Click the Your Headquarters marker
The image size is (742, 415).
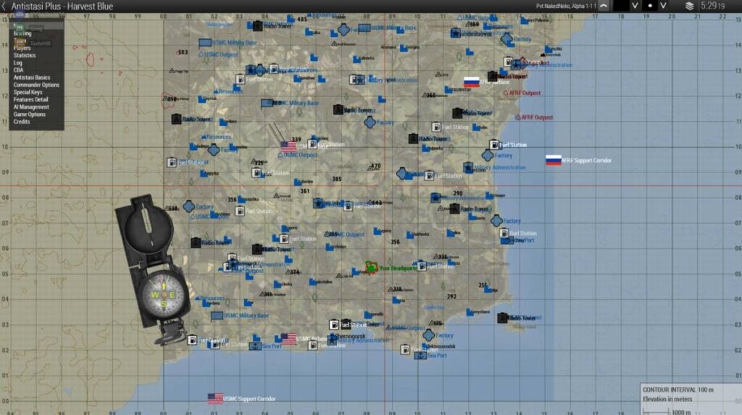tap(372, 267)
